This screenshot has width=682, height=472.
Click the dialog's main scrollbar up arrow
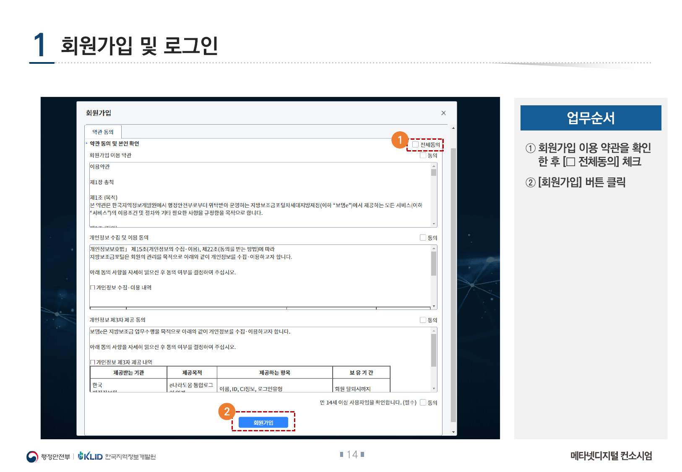point(453,128)
